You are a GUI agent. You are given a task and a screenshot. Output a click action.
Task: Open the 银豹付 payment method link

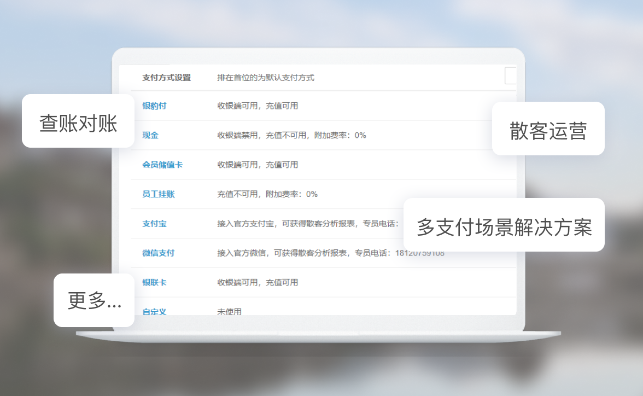(x=154, y=106)
